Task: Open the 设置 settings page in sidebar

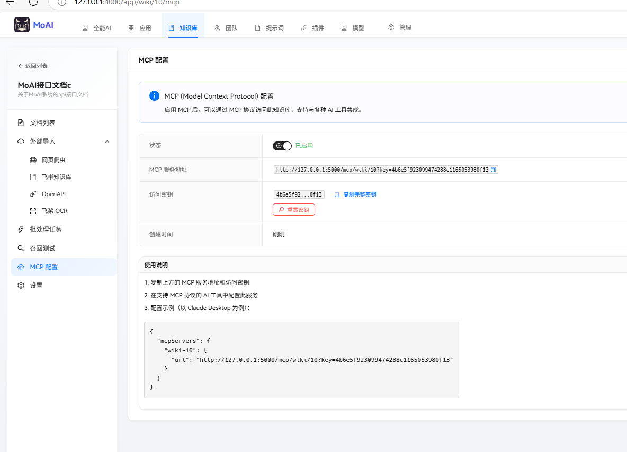Action: [36, 286]
